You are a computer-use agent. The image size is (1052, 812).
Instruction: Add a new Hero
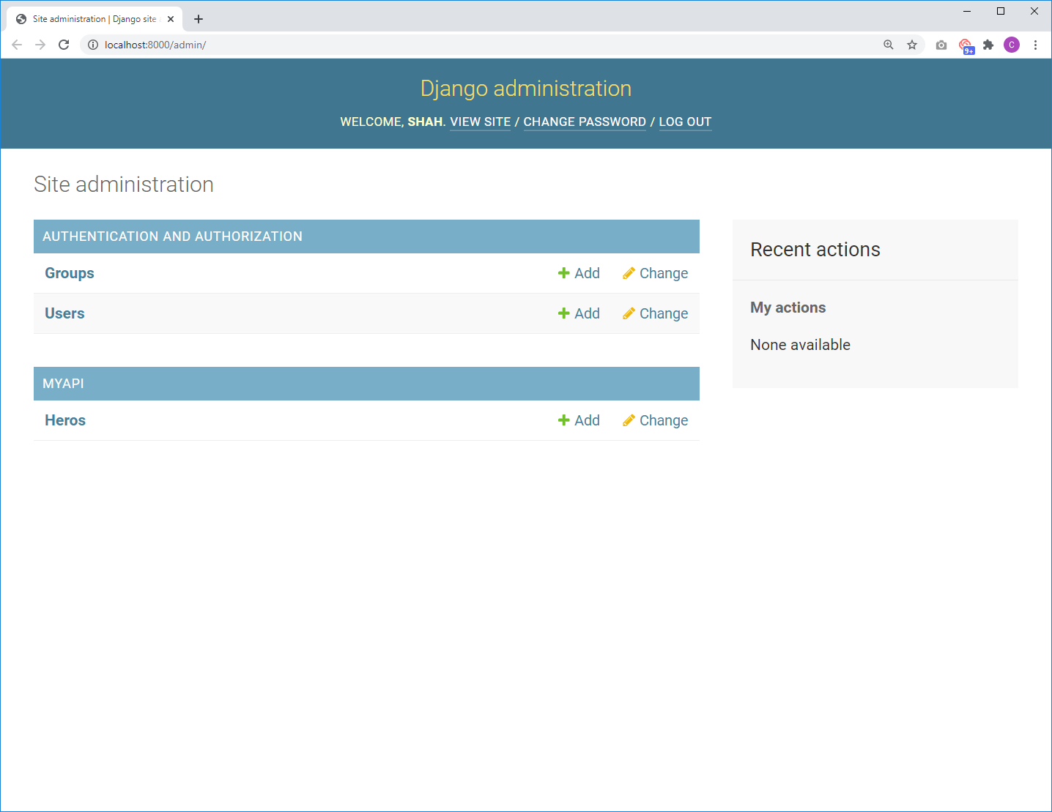(579, 420)
